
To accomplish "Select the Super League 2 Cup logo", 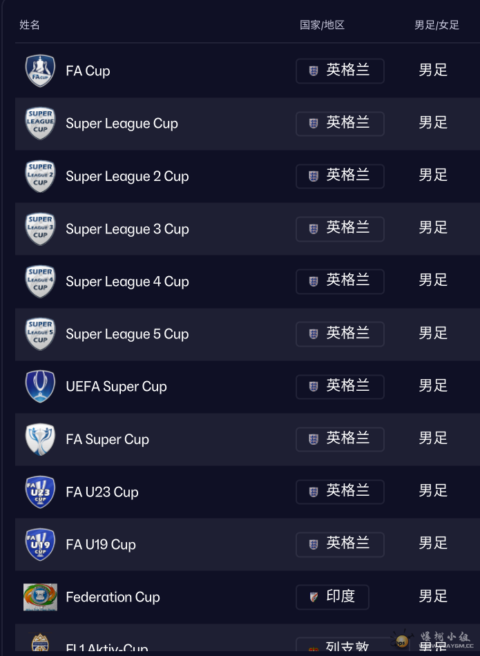I will tap(40, 176).
